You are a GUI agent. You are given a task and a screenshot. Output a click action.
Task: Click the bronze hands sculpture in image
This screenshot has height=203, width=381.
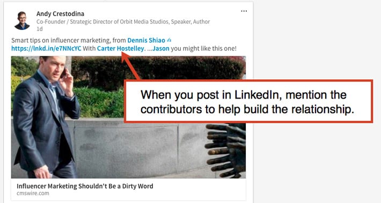225,151
